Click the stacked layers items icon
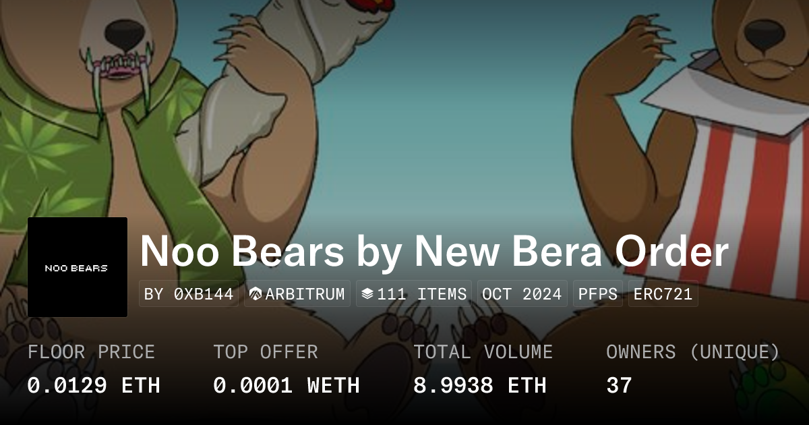The height and width of the screenshot is (425, 809). pos(367,294)
